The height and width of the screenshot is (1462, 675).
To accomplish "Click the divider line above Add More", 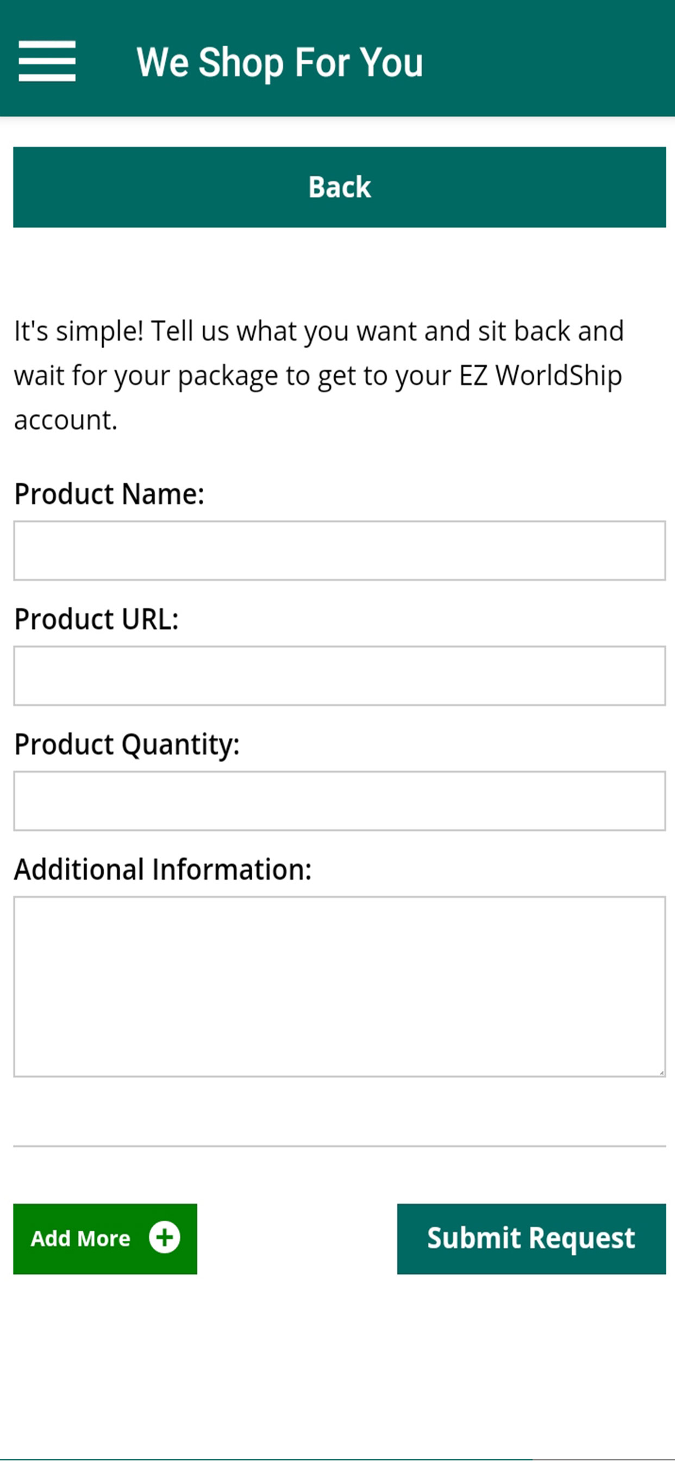I will (x=339, y=1146).
